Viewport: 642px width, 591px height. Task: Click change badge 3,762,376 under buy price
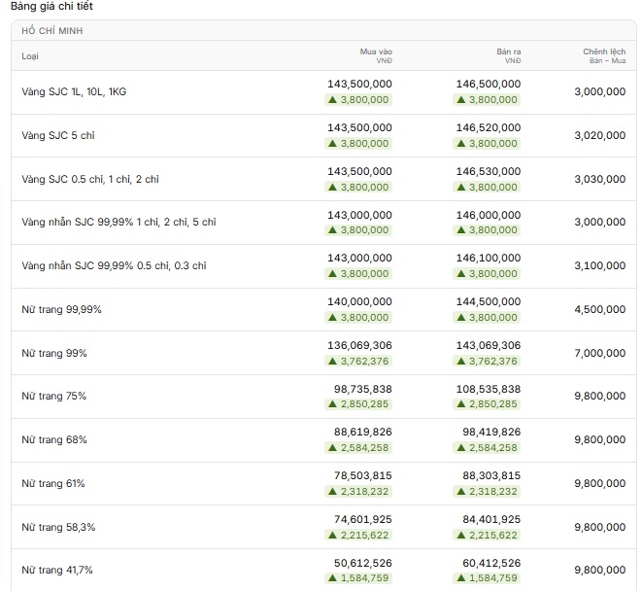pyautogui.click(x=358, y=361)
